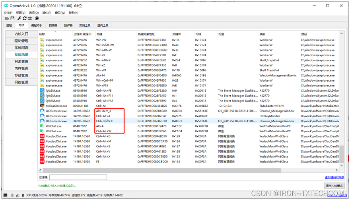The image size is (350, 200).
Task: Open the 选项(O) menu
Action: [34, 13]
